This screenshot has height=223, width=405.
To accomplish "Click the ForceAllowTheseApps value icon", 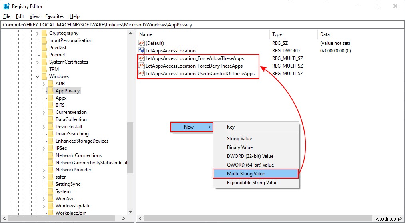I will point(141,58).
